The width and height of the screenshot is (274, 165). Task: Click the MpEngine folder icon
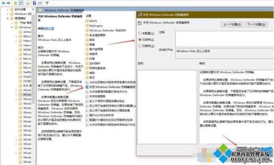(x=87, y=26)
